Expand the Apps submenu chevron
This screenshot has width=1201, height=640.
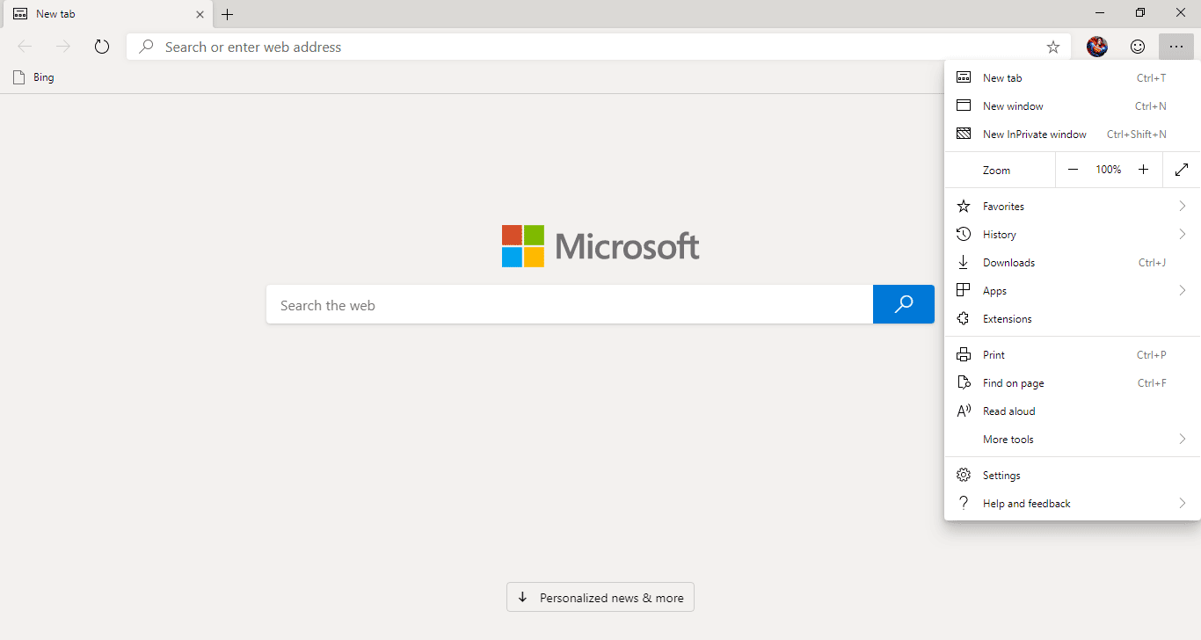(1183, 290)
